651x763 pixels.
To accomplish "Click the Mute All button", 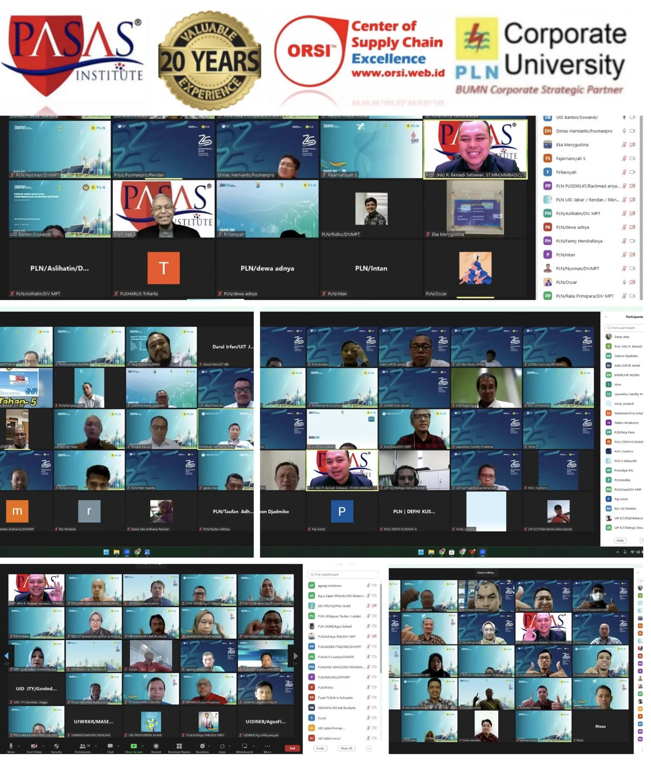I will (x=346, y=748).
